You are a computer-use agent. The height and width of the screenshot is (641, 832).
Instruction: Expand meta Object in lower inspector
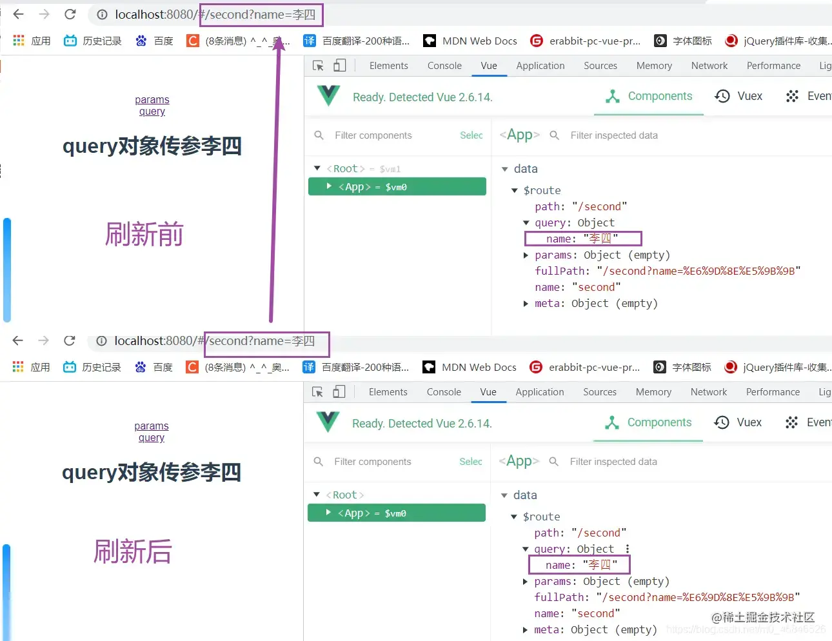tap(526, 630)
